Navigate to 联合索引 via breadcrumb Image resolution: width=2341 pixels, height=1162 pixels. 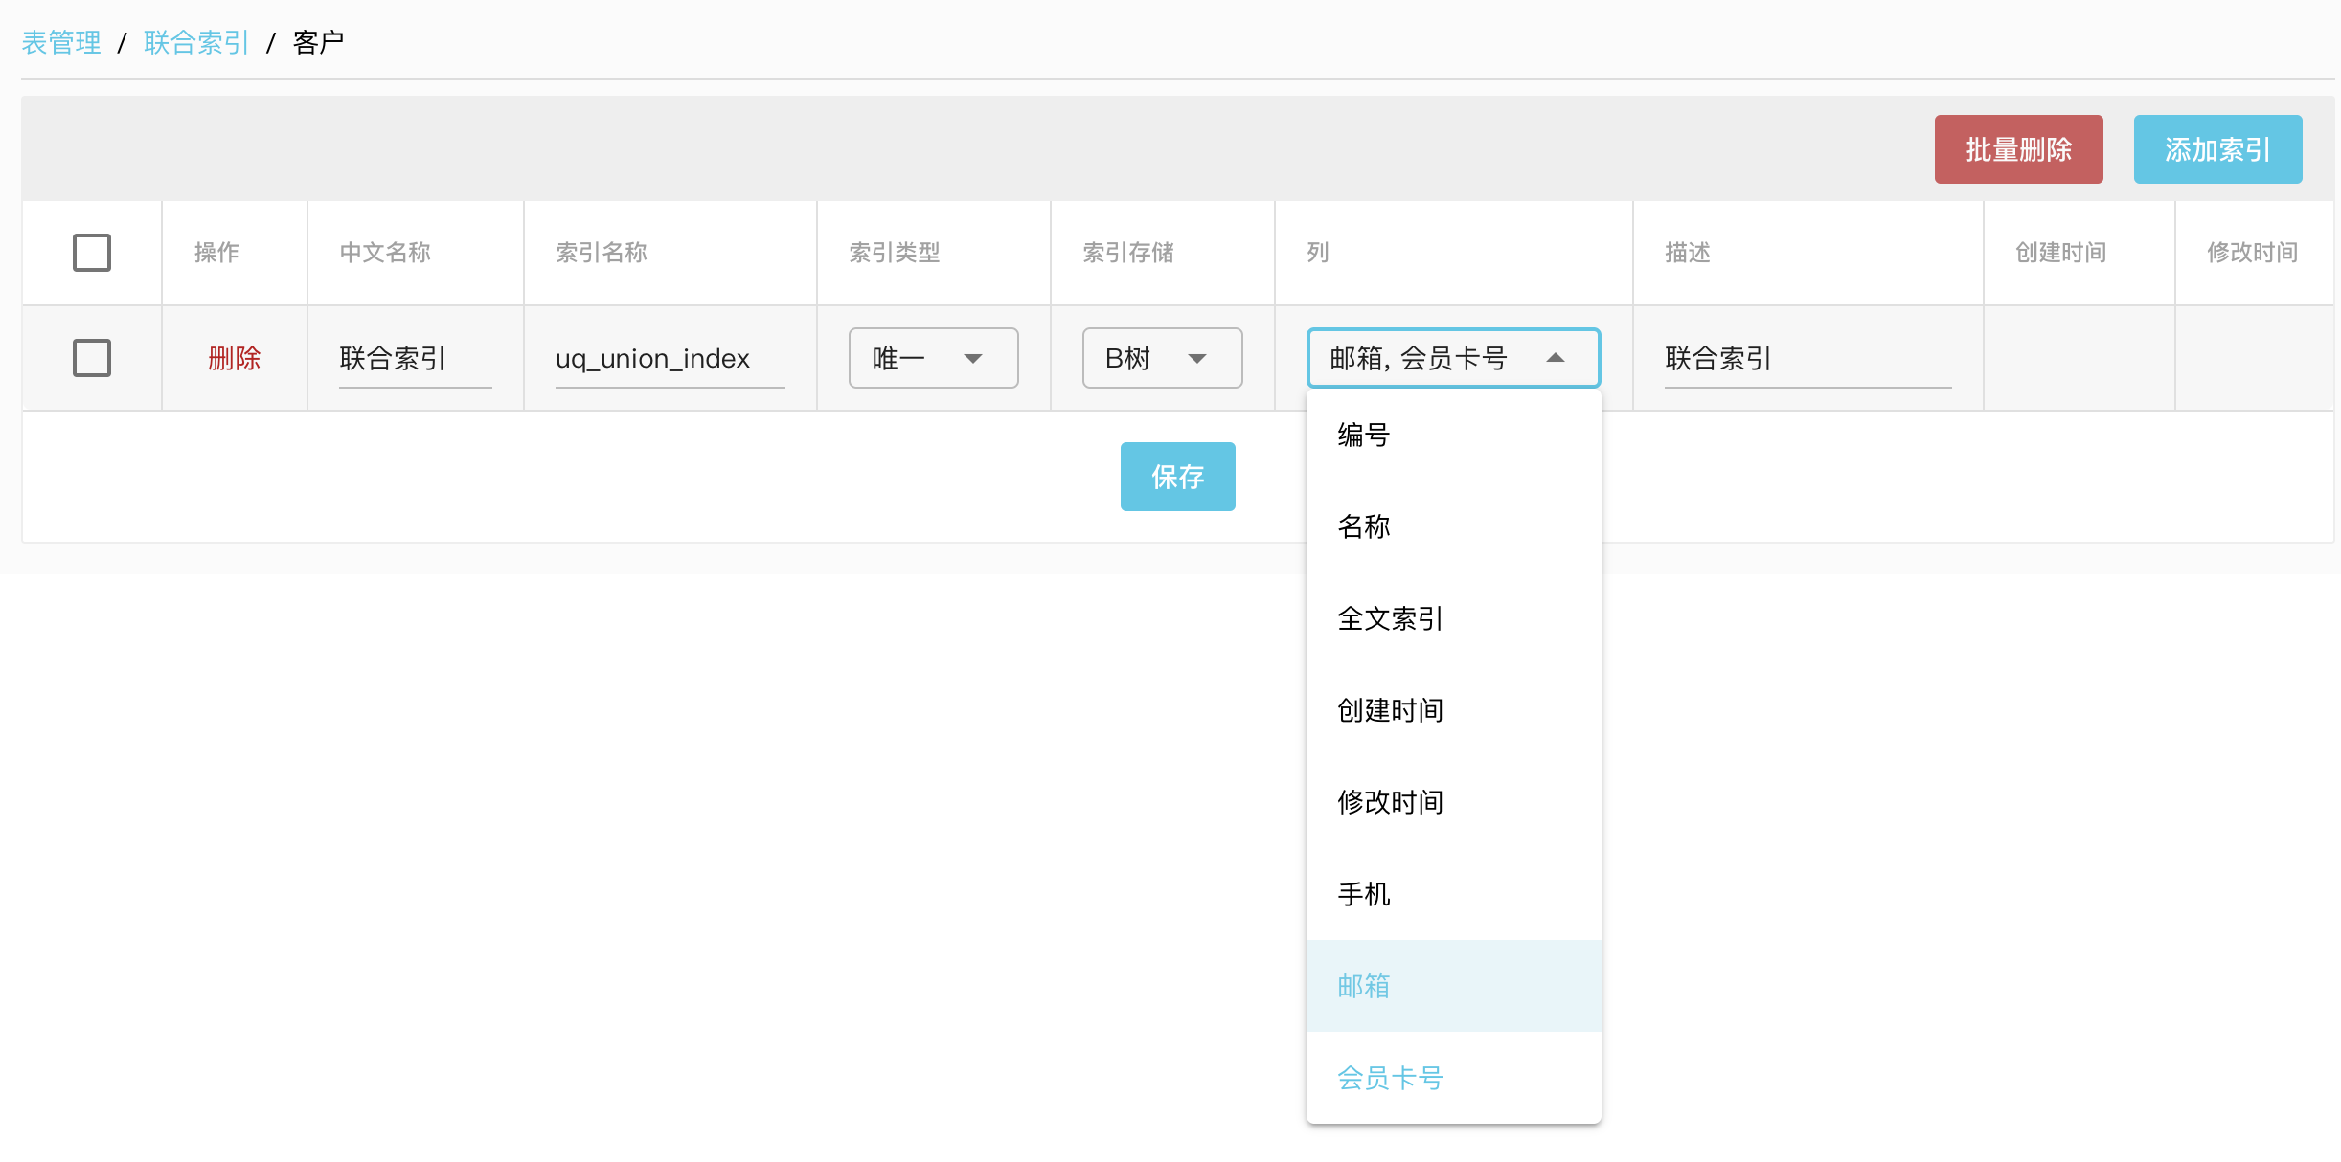[x=195, y=40]
